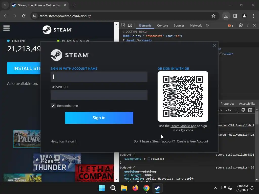The width and height of the screenshot is (259, 194).
Task: Click Help, I can't sign in
Action: click(64, 141)
